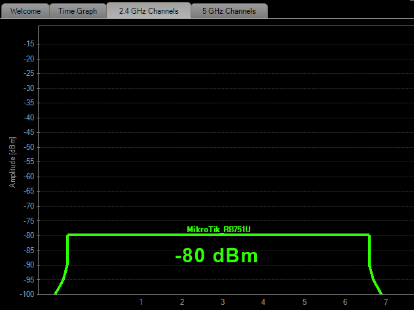Click the Amplitude [dBm] axis title
Viewport: 414px width, 310px height.
12,162
